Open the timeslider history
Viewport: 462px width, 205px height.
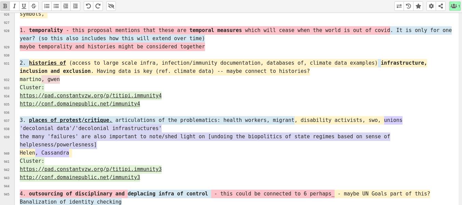[x=408, y=6]
